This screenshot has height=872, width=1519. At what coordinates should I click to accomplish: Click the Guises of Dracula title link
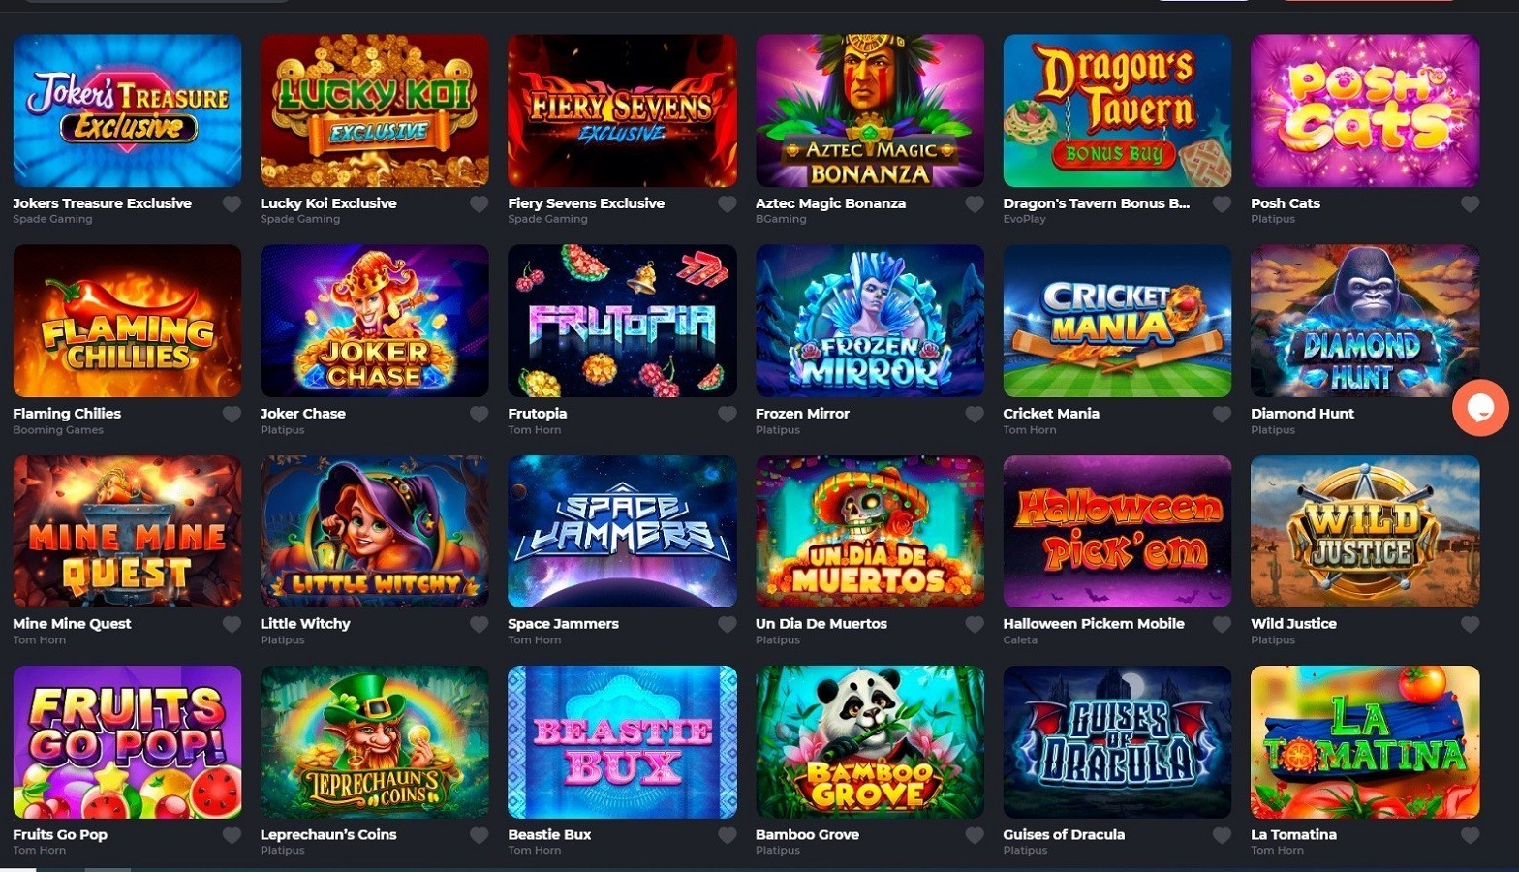[x=1064, y=834]
